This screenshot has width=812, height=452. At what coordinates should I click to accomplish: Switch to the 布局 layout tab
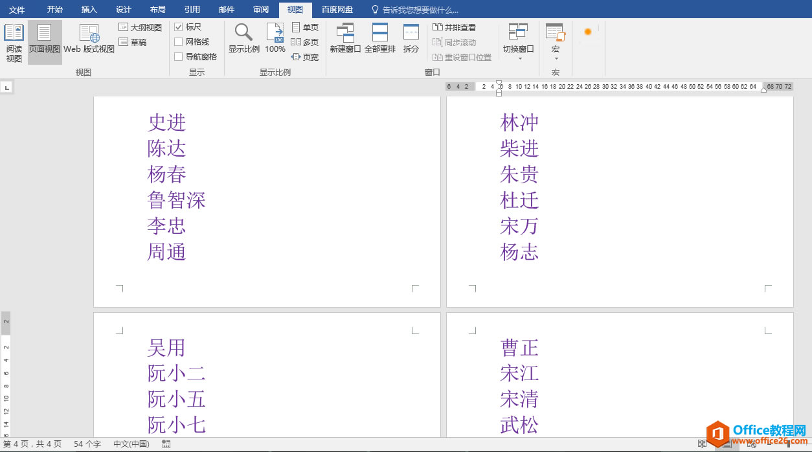click(x=157, y=10)
